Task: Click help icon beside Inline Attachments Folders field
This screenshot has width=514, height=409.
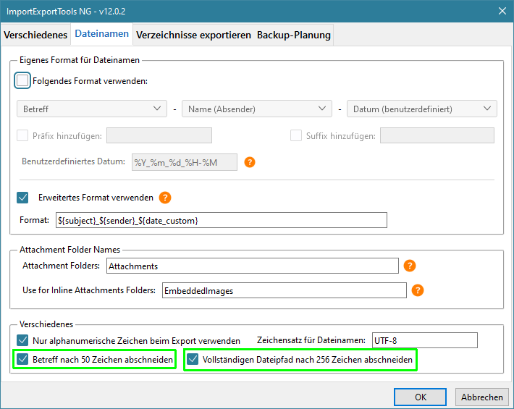Action: point(418,290)
